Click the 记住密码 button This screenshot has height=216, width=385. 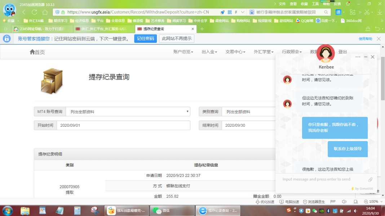(145, 39)
